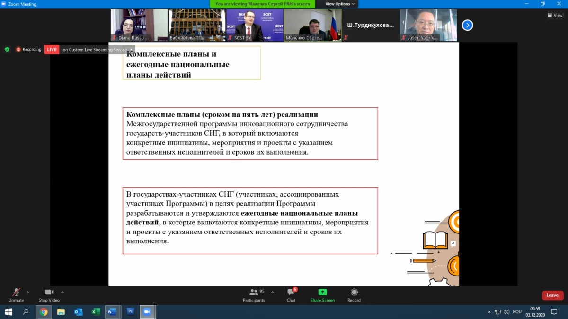Switch to Google Chrome in taskbar

click(x=44, y=312)
